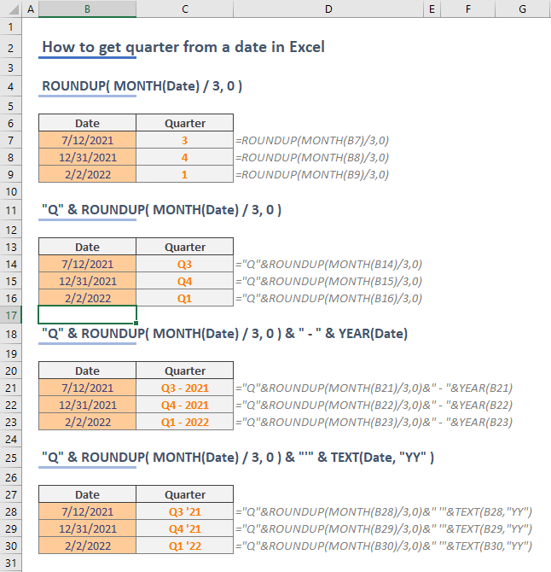The image size is (551, 572).
Task: Click formula '=ROUNDUP(MONTH(B9)/3,0)'
Action: click(x=312, y=175)
